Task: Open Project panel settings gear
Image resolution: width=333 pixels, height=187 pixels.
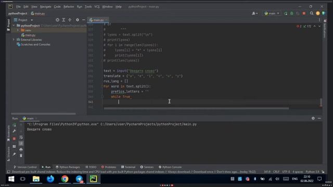Action: pos(78,20)
